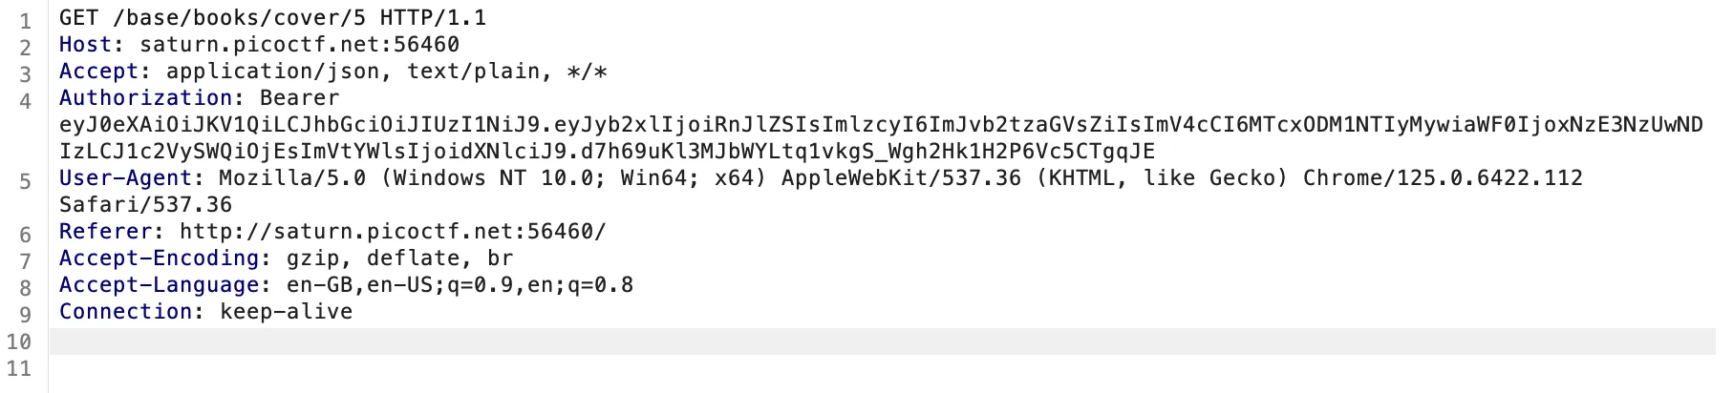The image size is (1733, 393).
Task: Click the User-Agent header name
Action: click(125, 178)
